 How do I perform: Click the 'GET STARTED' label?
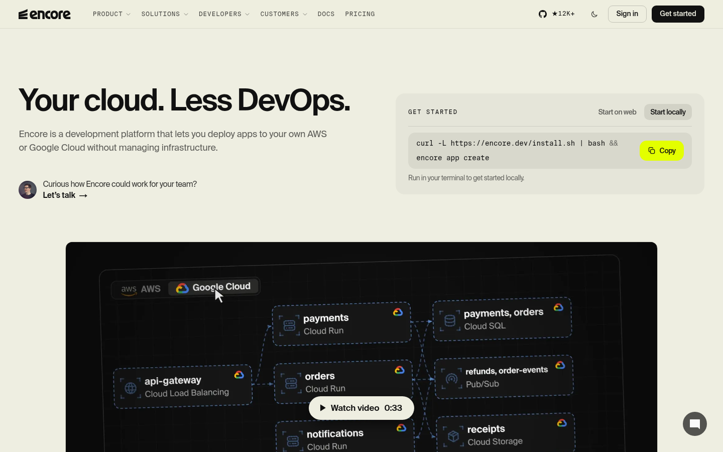tap(433, 112)
